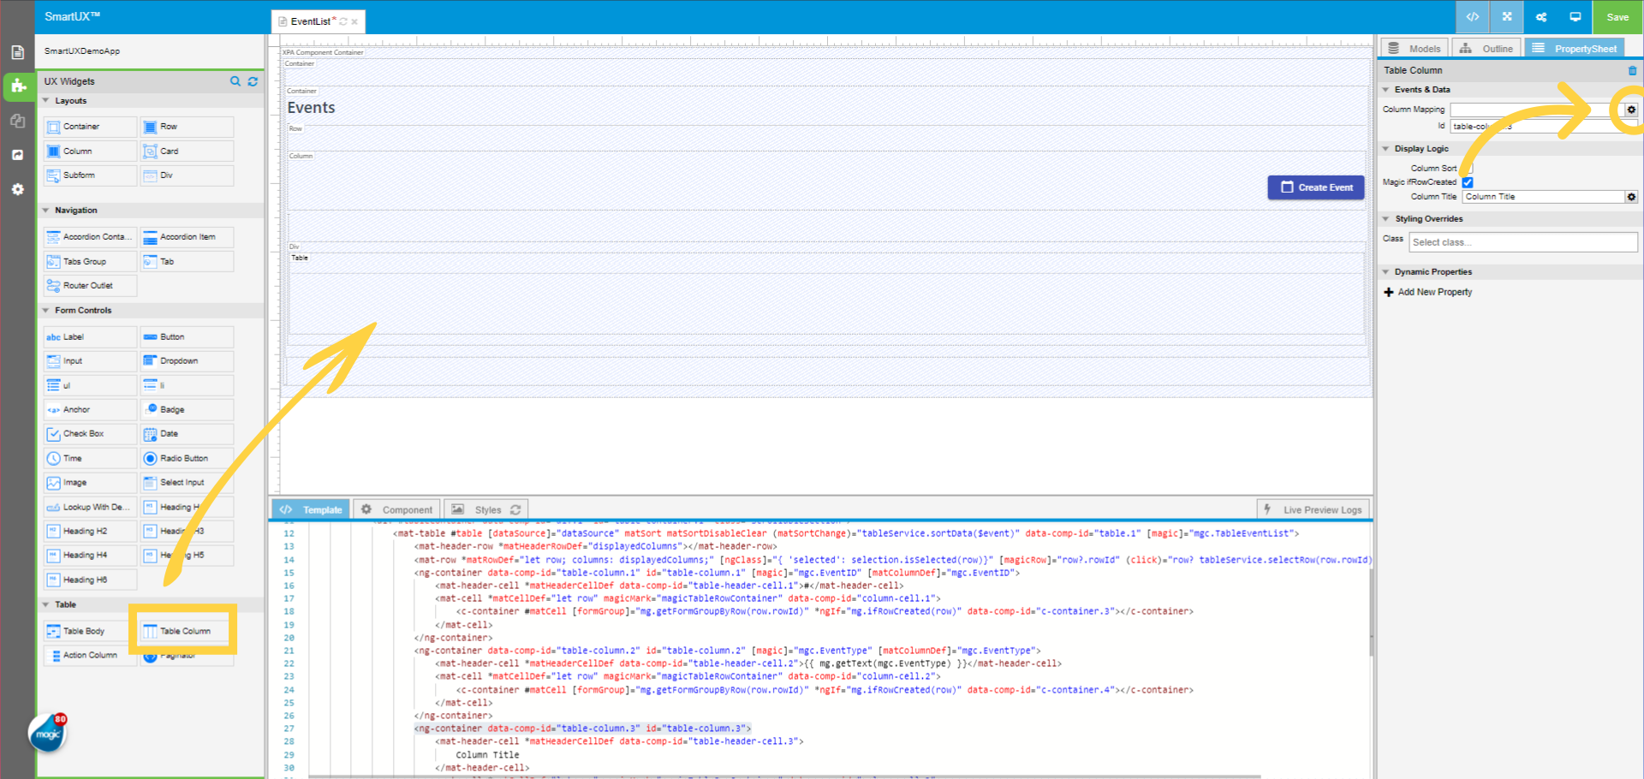Click the UX Widgets puzzle icon in sidebar

[x=17, y=86]
